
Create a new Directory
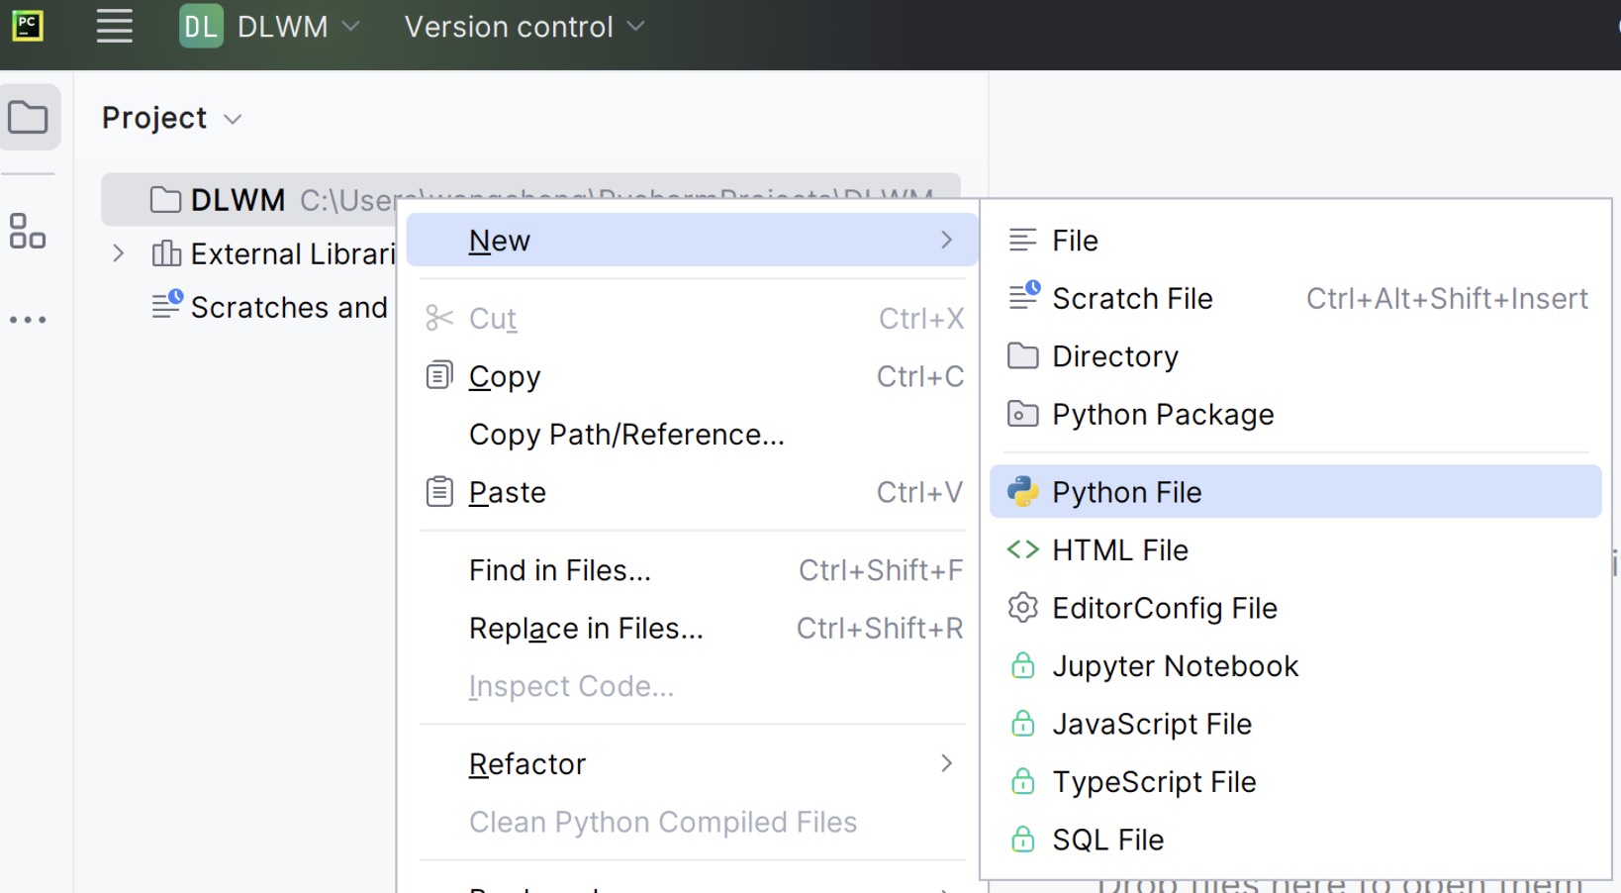pyautogui.click(x=1295, y=356)
